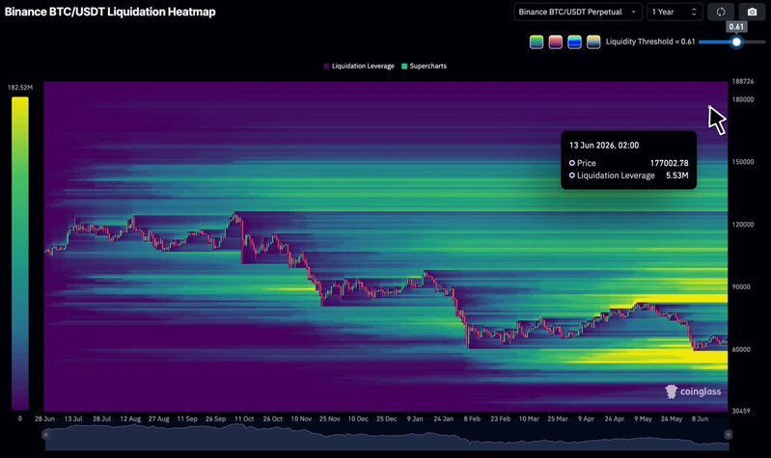Click the 11 Oct date axis label
Screen dimensions: 771x458
coord(244,418)
